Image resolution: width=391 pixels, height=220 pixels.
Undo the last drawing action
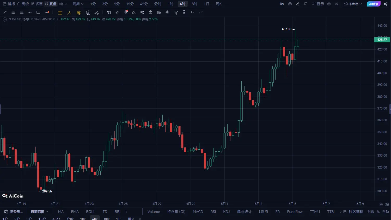coord(192,12)
